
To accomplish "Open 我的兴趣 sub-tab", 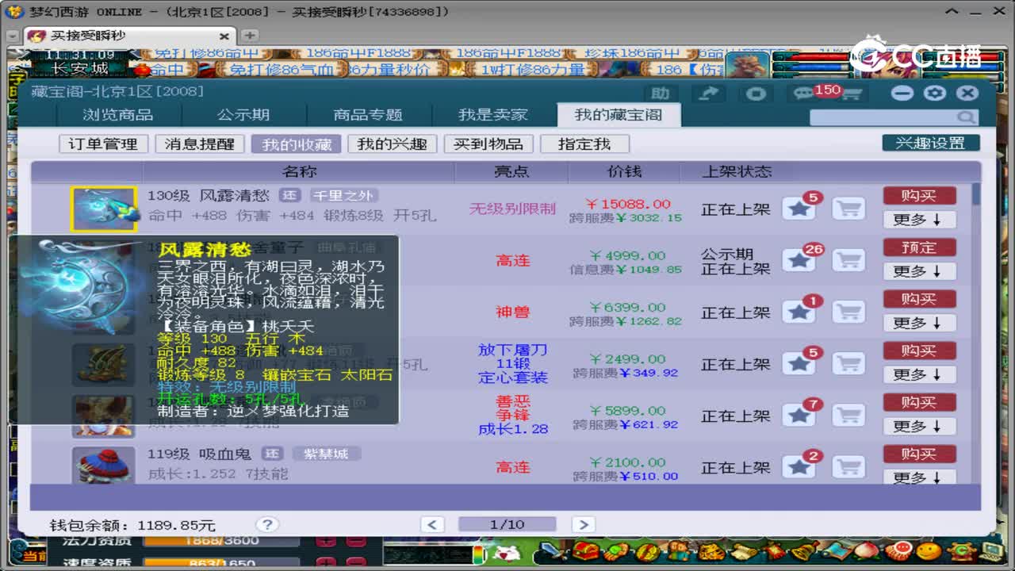I will [392, 144].
